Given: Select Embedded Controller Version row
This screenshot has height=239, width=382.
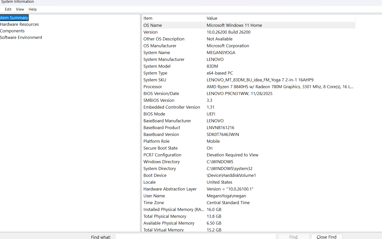Looking at the screenshot, I should pos(172,107).
